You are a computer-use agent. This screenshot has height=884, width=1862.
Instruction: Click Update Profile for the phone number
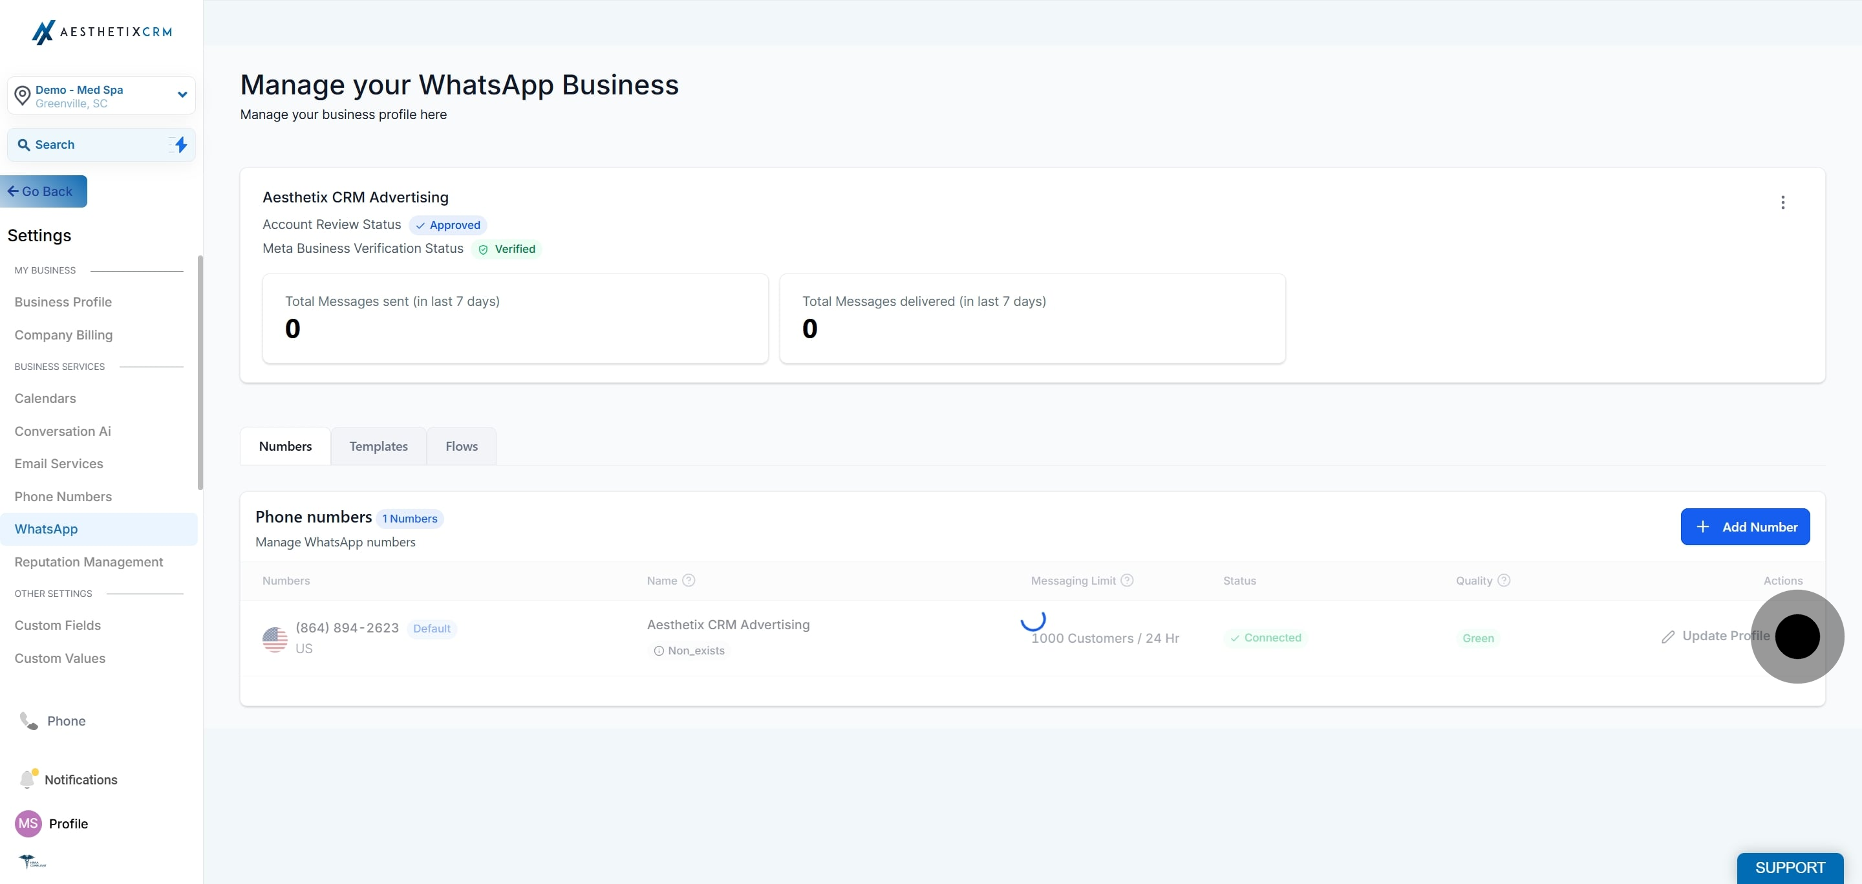pyautogui.click(x=1716, y=636)
